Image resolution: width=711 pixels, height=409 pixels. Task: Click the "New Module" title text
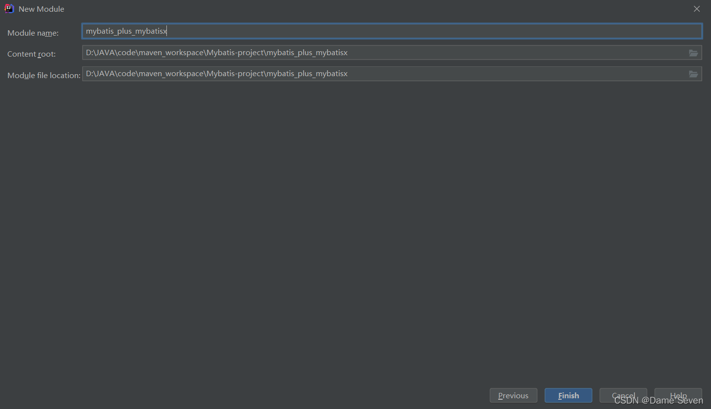pos(41,9)
